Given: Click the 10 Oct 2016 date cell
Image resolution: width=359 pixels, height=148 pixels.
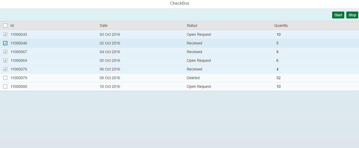Looking at the screenshot, I should 110,86.
